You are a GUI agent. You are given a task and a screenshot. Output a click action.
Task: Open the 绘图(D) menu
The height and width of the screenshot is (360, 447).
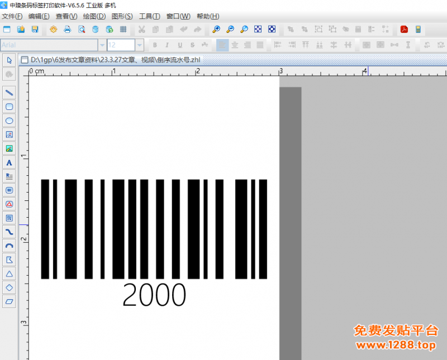pyautogui.click(x=94, y=16)
